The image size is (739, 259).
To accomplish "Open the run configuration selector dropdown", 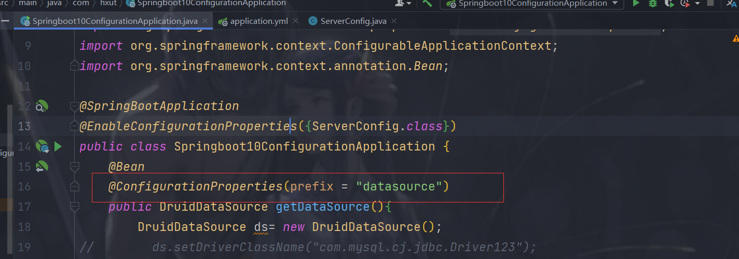I will 531,4.
